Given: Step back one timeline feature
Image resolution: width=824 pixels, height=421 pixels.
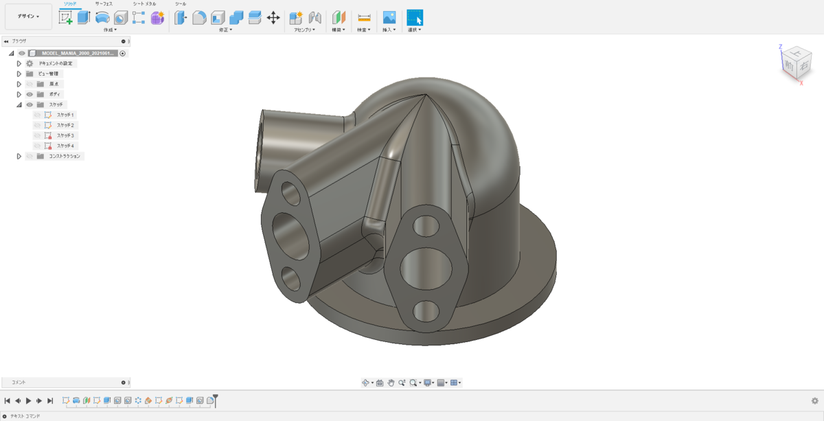Looking at the screenshot, I should click(18, 400).
